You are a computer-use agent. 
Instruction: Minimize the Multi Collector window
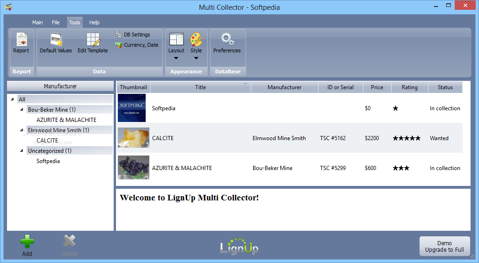pyautogui.click(x=436, y=6)
